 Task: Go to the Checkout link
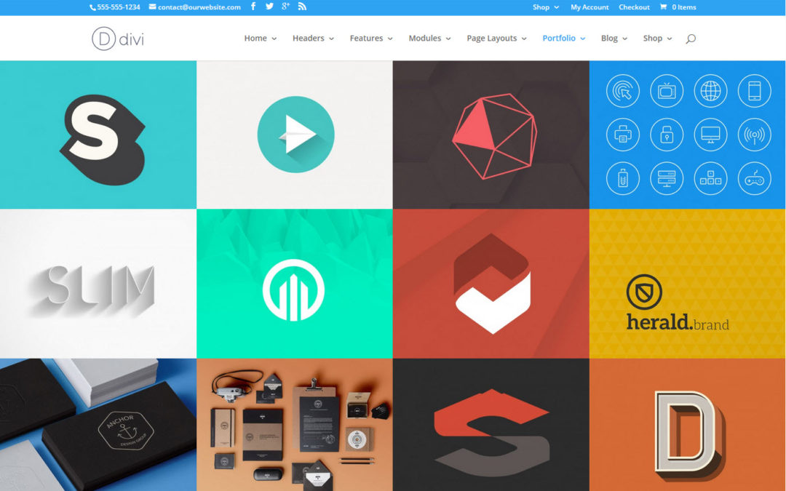[x=634, y=7]
